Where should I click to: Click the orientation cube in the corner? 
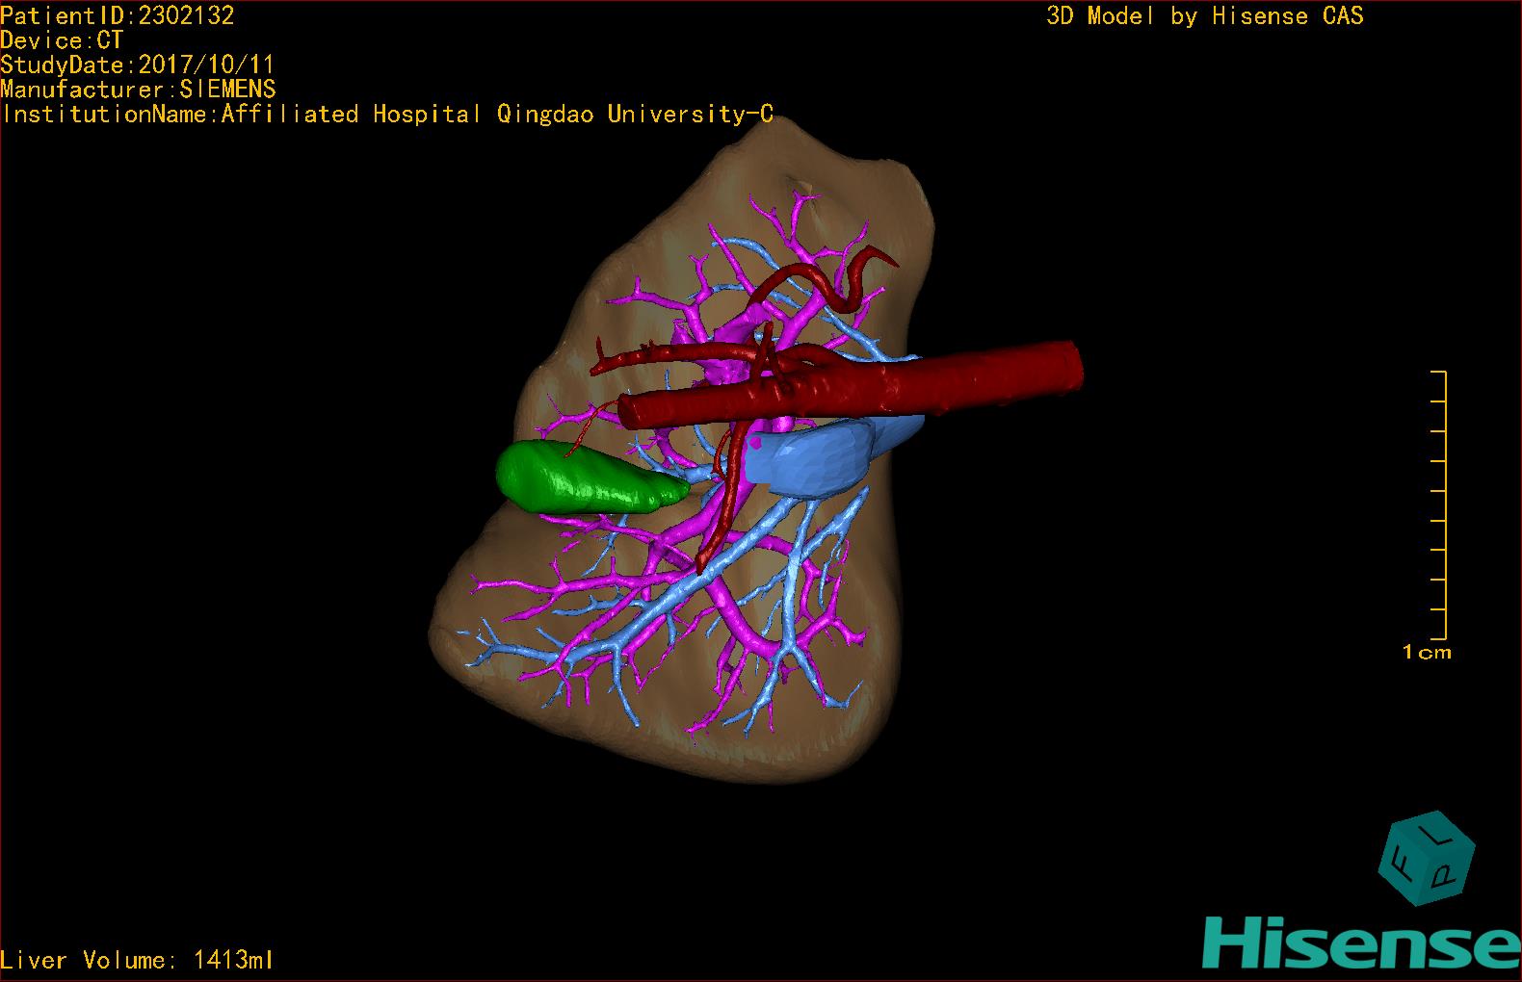(x=1428, y=859)
